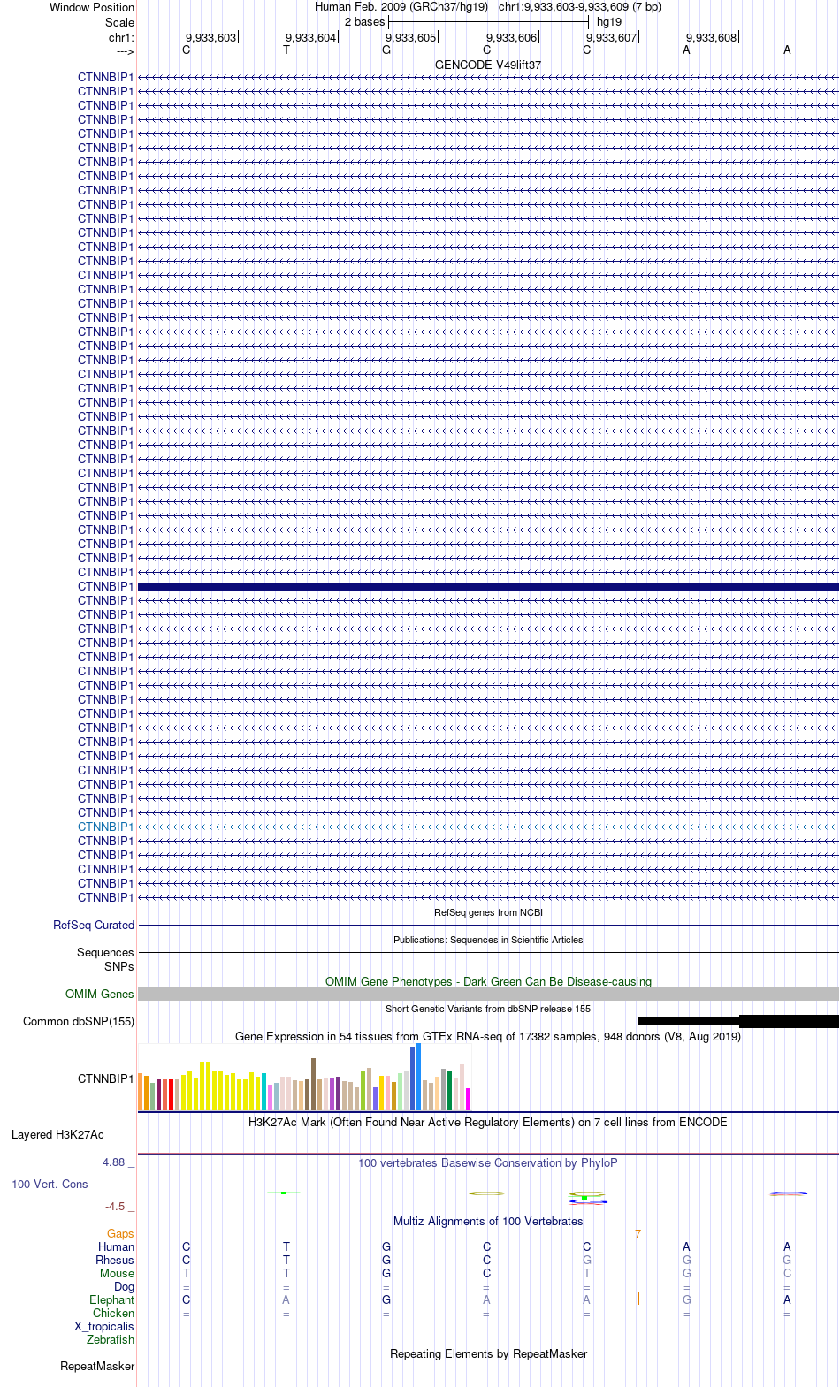
Task: Select the Dog alignment row label
Action: [124, 1286]
